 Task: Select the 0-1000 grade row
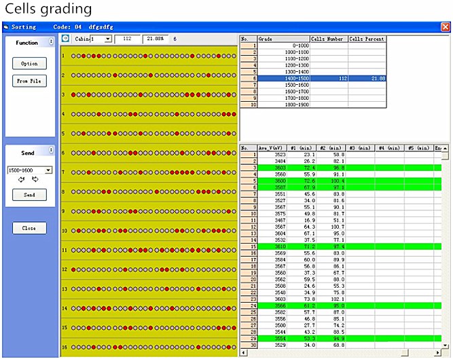(x=283, y=45)
